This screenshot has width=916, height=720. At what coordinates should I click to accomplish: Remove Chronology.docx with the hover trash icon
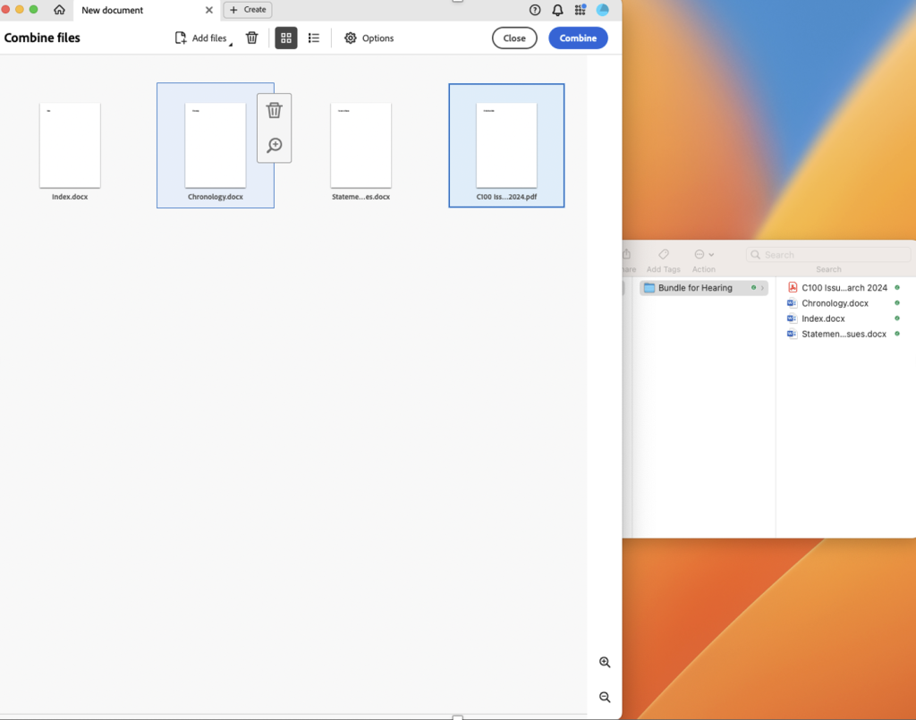click(x=275, y=110)
